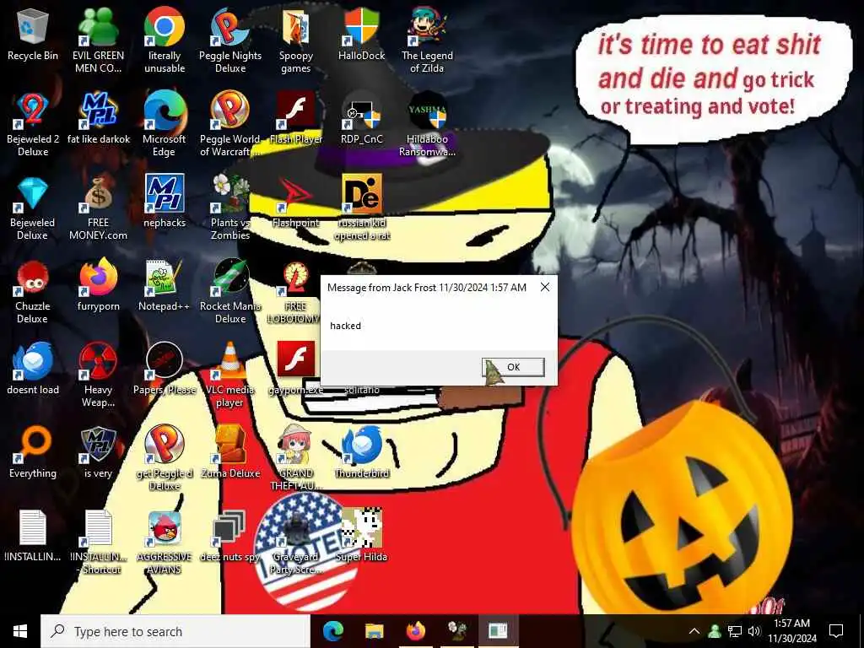Launch Heavy Weap... shortcut
Viewport: 864px width, 648px height.
point(98,375)
